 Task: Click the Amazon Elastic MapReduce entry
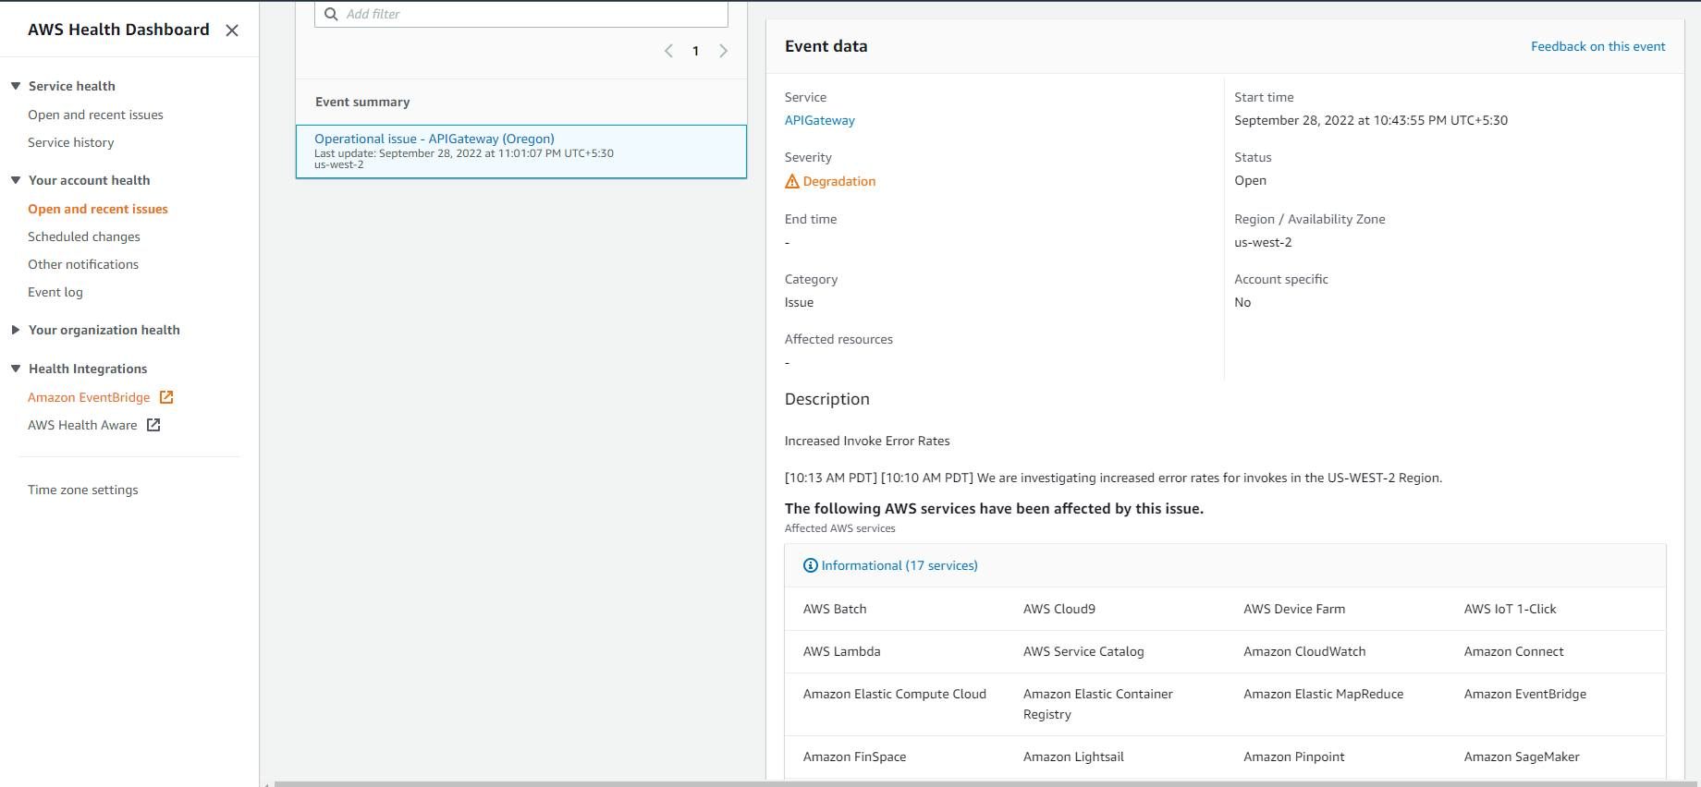coord(1324,694)
